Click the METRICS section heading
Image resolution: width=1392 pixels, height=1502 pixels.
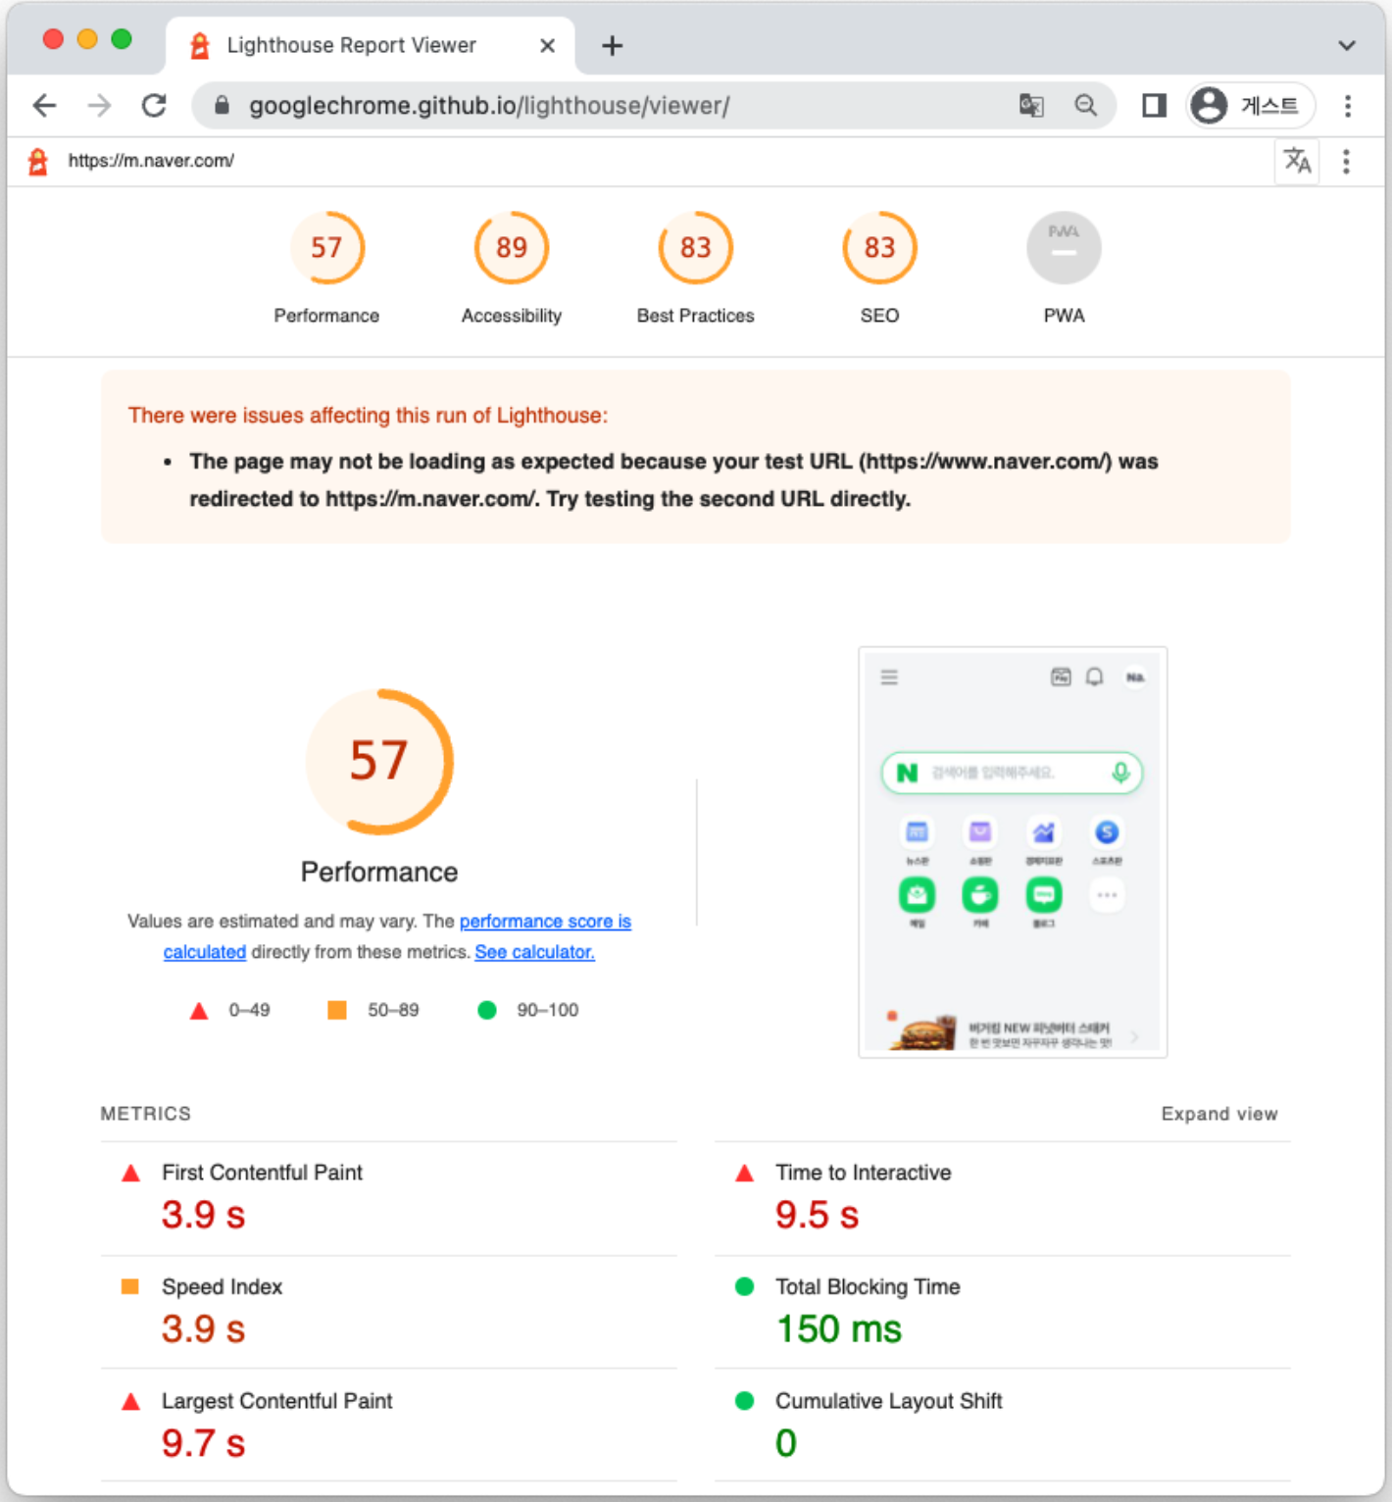(146, 1114)
